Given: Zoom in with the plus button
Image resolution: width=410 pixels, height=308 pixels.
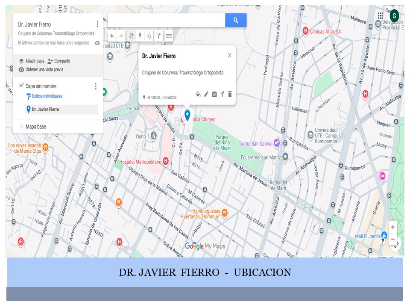Looking at the screenshot, I should coord(392,227).
